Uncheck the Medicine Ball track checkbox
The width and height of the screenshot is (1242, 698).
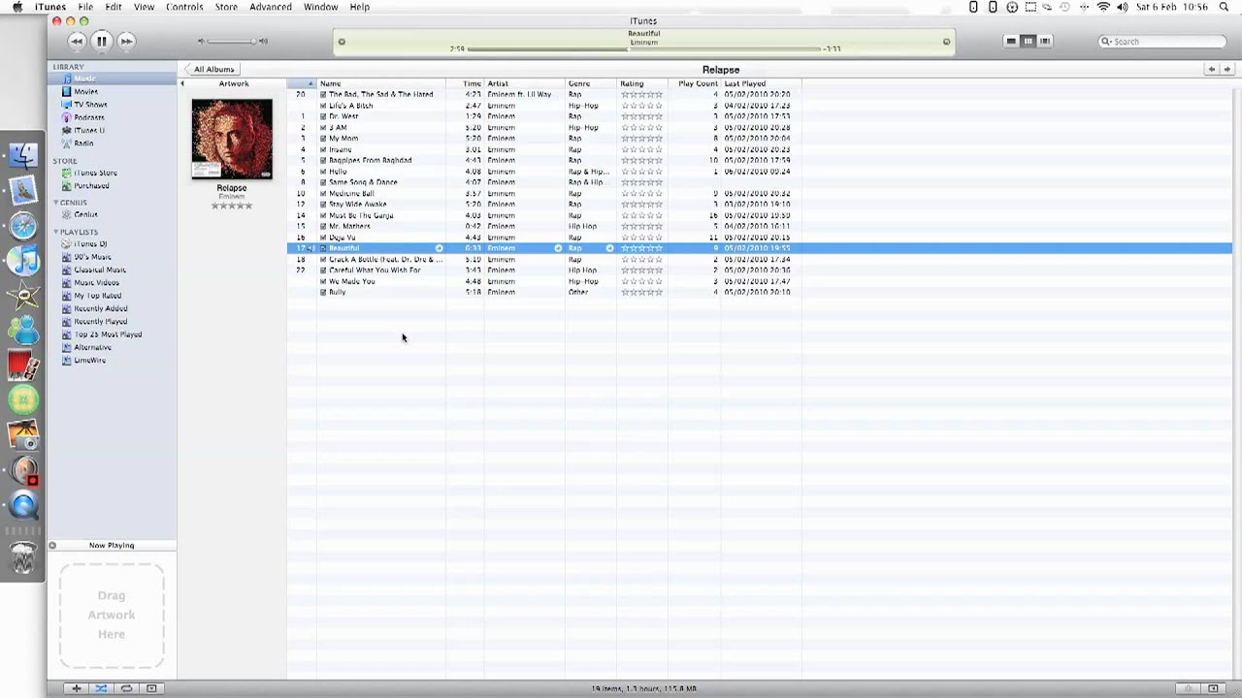click(x=323, y=193)
